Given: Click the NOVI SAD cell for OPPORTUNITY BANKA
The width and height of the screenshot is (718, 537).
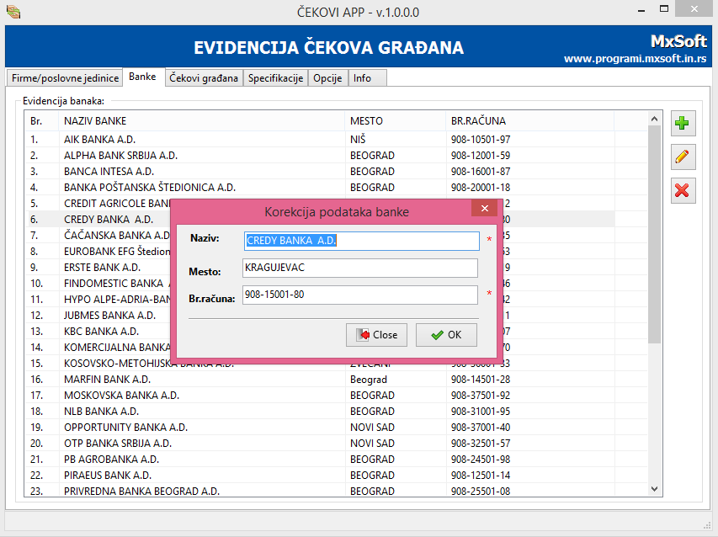Looking at the screenshot, I should [372, 427].
